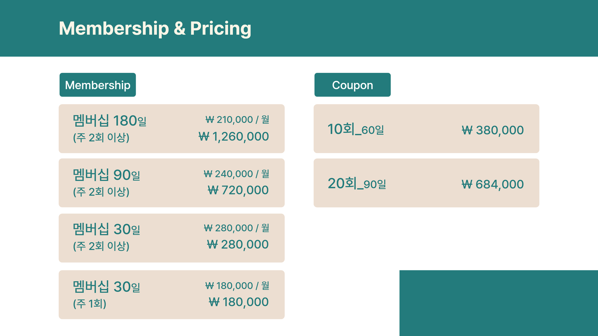This screenshot has width=598, height=336.
Task: Select the ₩ 1,260,000 total price
Action: [x=234, y=136]
